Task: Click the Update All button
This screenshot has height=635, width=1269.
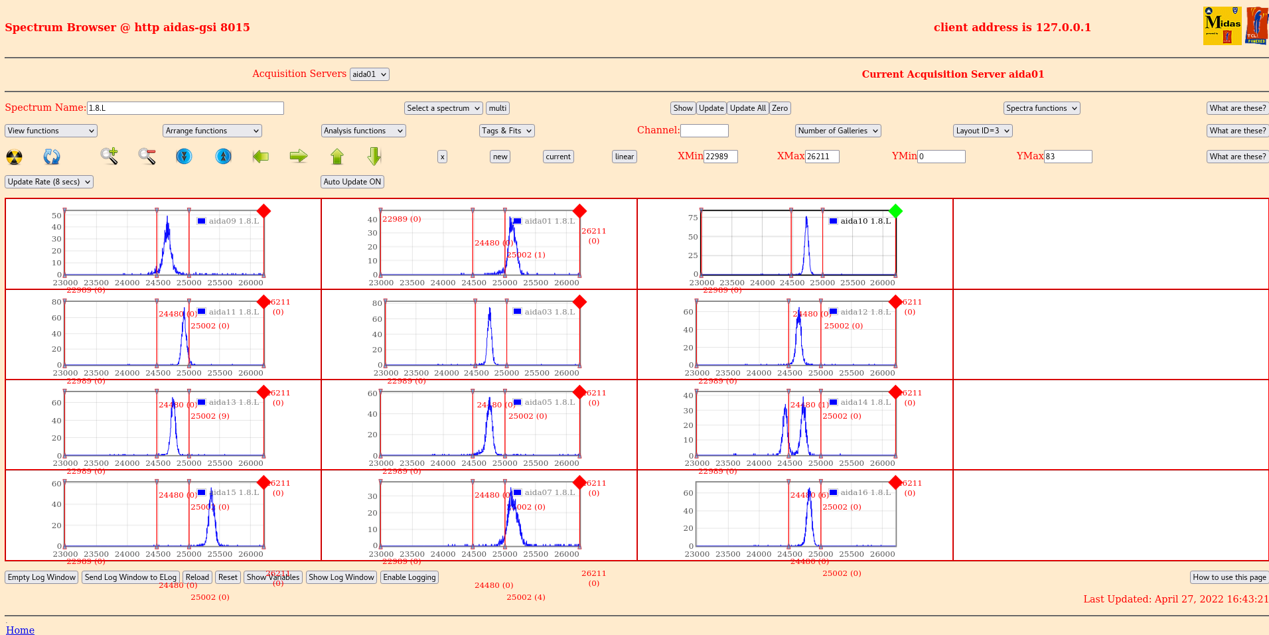Action: [748, 108]
